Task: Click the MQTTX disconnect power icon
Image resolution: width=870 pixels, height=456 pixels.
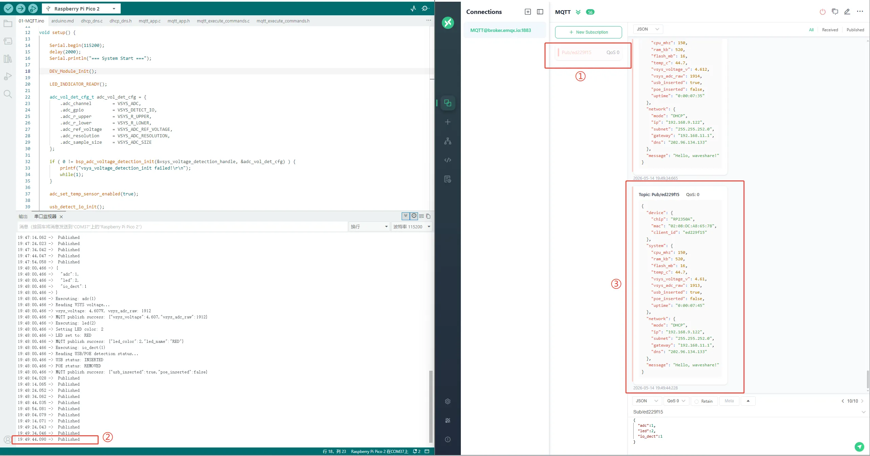Action: 822,12
